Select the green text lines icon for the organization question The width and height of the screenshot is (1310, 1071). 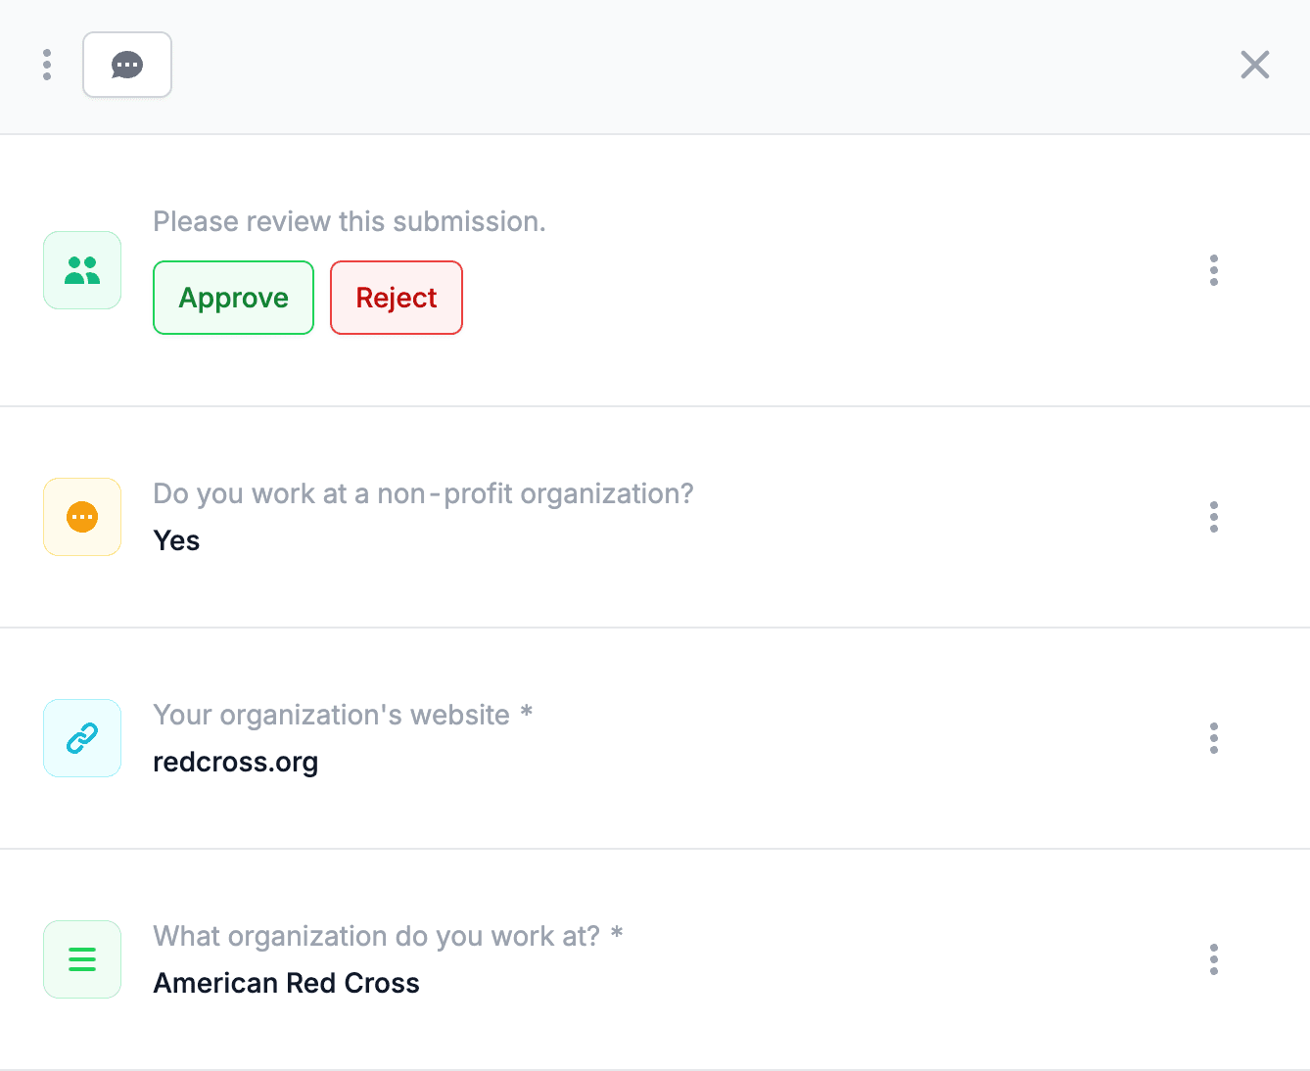[x=82, y=959]
